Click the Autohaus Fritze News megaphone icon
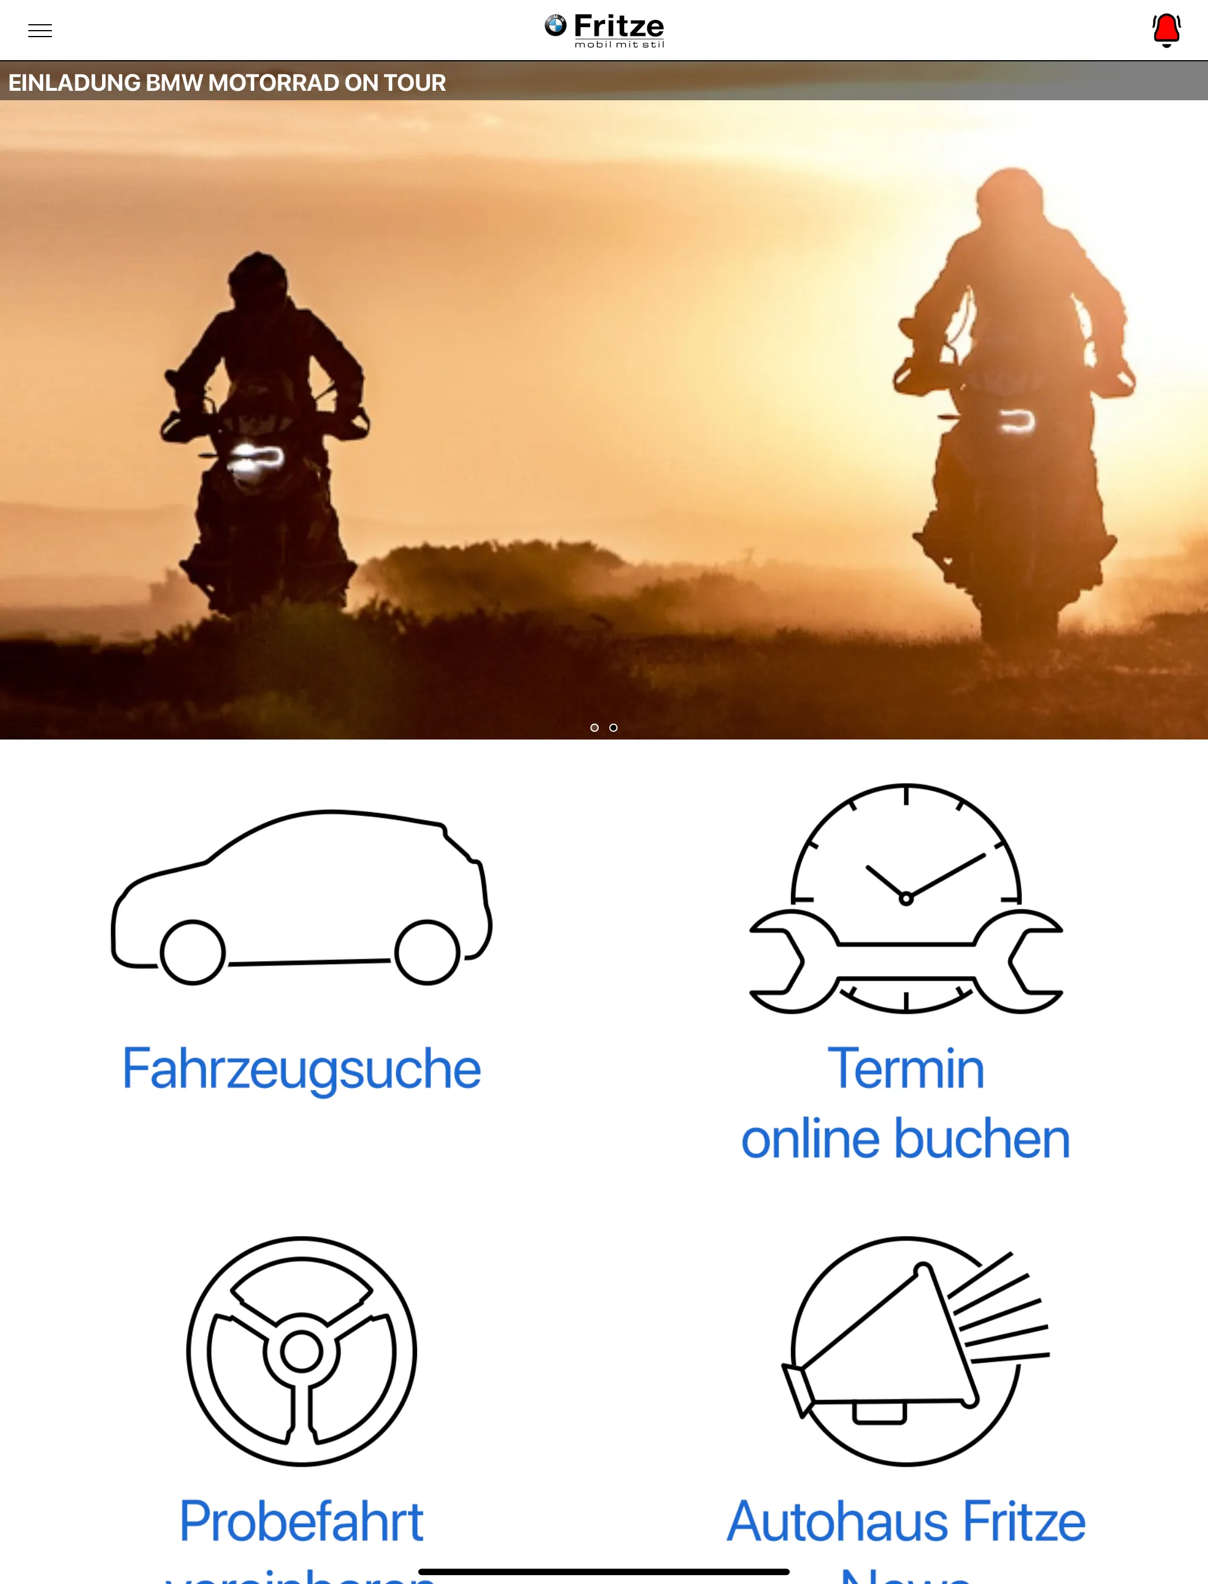 905,1333
